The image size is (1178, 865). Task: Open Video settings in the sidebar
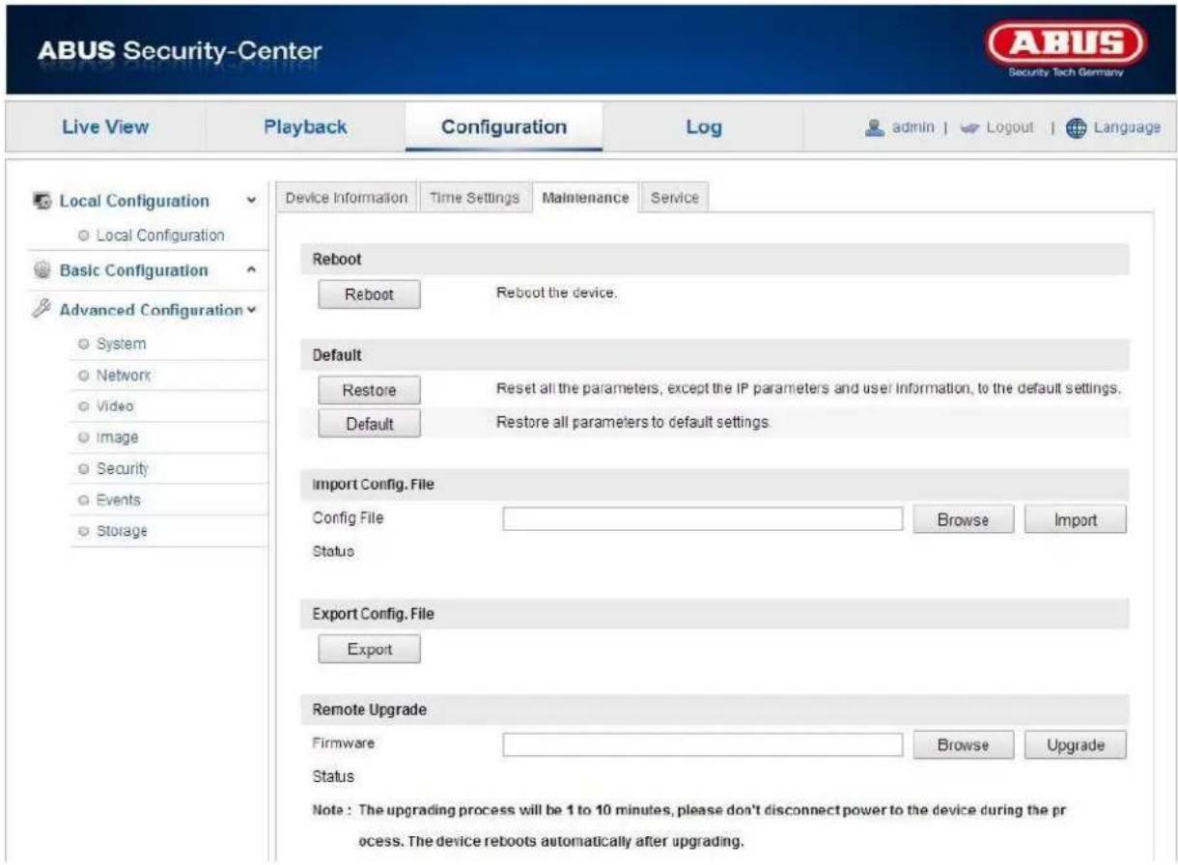pos(115,405)
